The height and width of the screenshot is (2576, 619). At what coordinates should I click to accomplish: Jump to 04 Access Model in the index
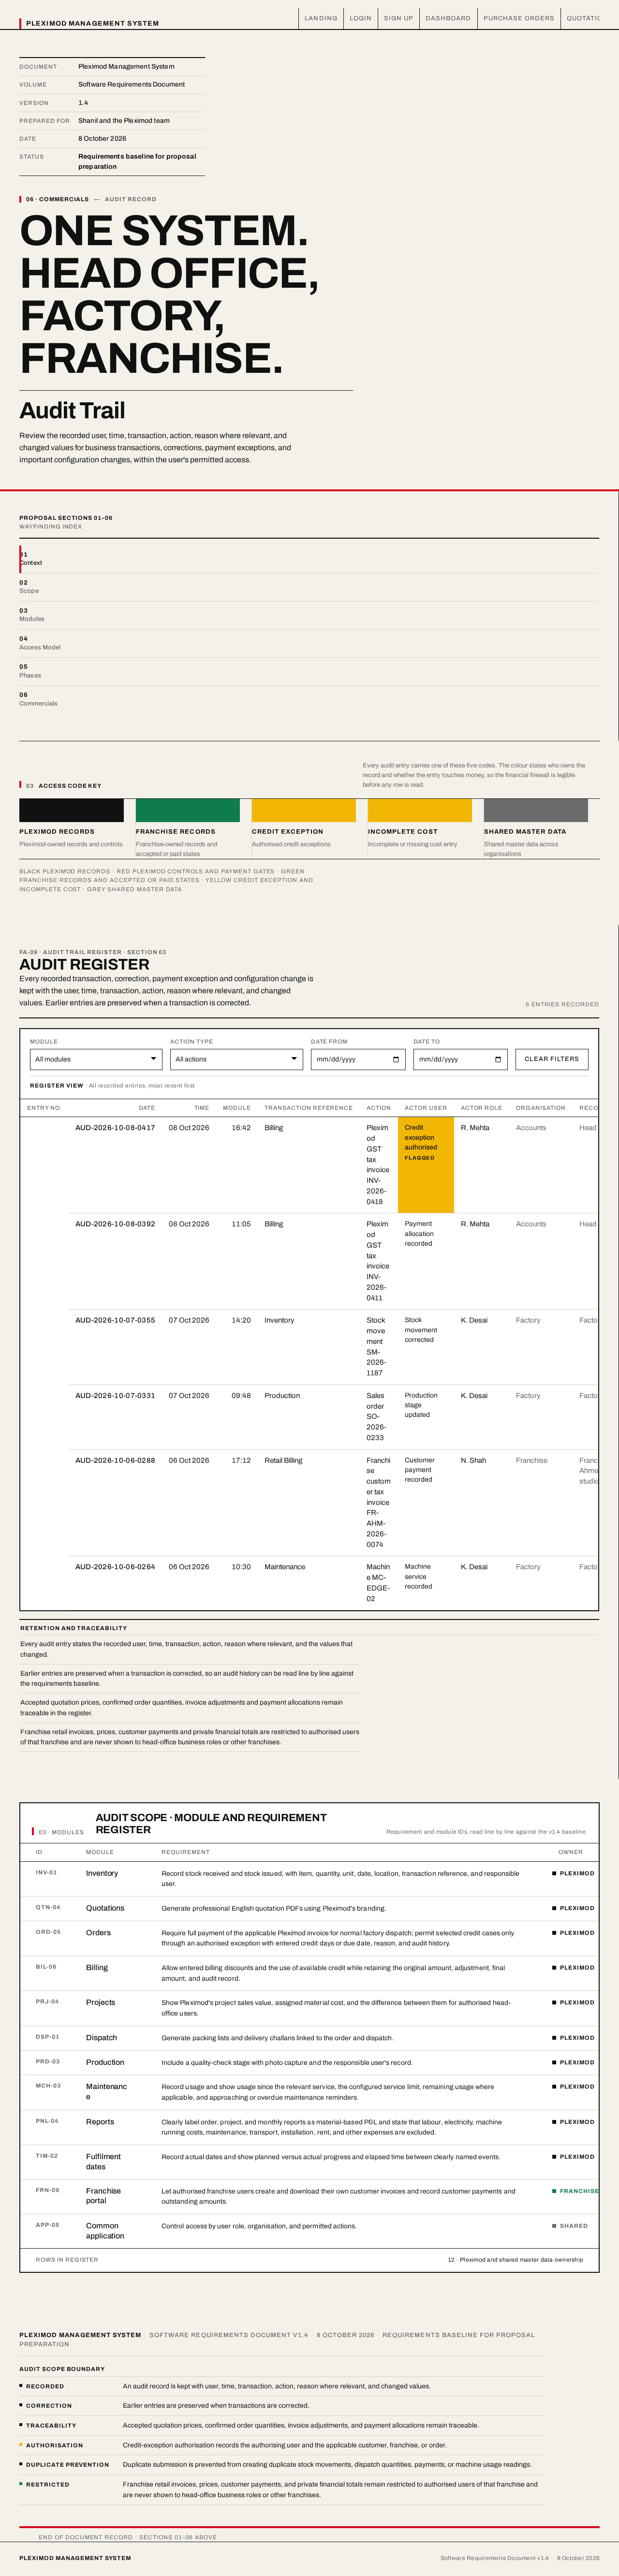(309, 643)
